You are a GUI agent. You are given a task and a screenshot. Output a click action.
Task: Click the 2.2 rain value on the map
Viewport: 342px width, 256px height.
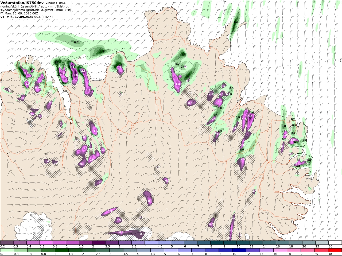click(57, 62)
